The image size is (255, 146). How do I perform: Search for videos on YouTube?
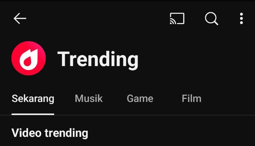[211, 19]
